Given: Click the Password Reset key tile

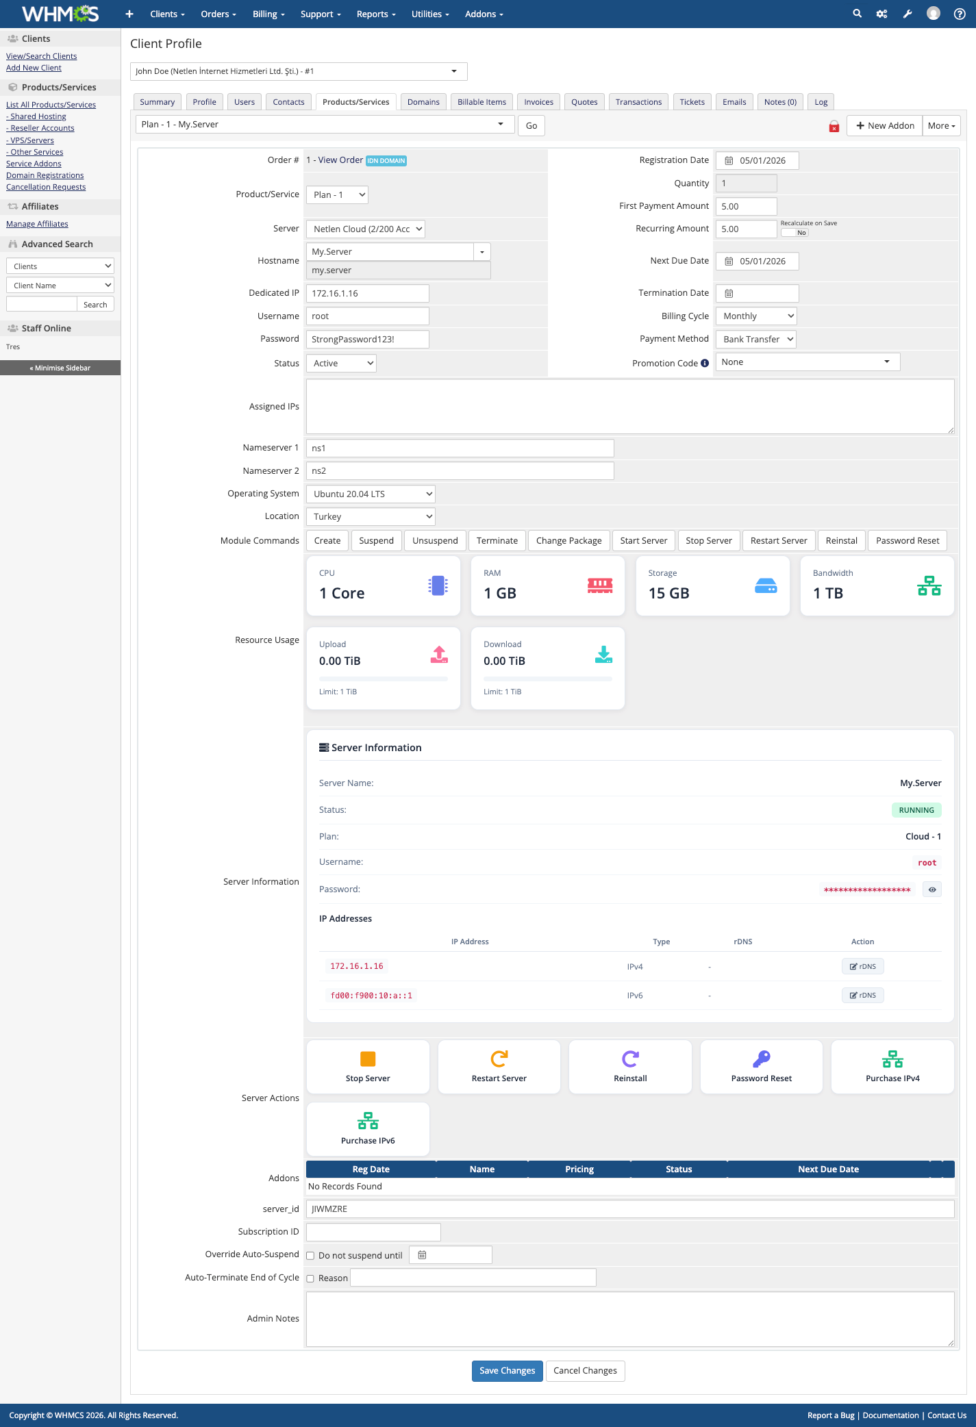Looking at the screenshot, I should [x=761, y=1066].
